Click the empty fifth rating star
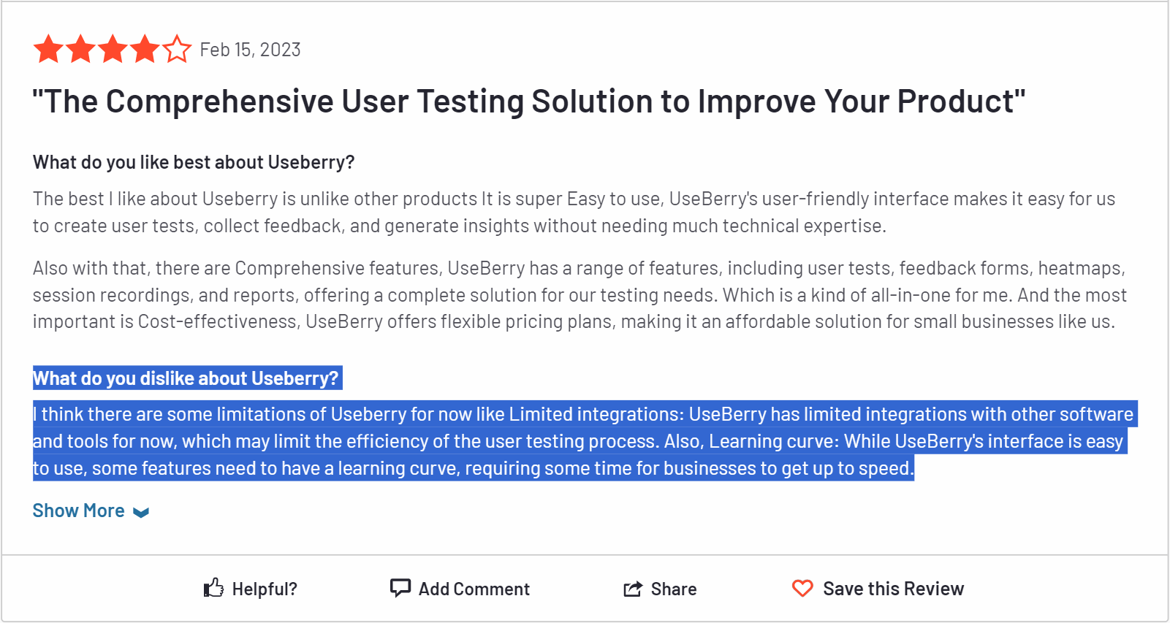 pyautogui.click(x=176, y=48)
